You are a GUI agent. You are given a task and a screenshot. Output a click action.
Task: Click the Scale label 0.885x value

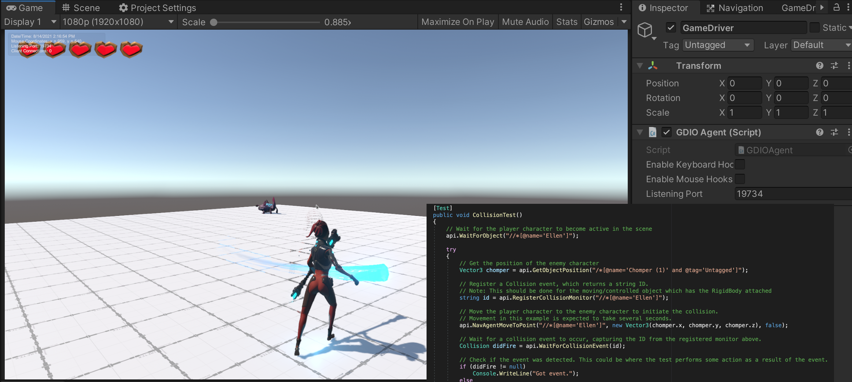click(338, 22)
